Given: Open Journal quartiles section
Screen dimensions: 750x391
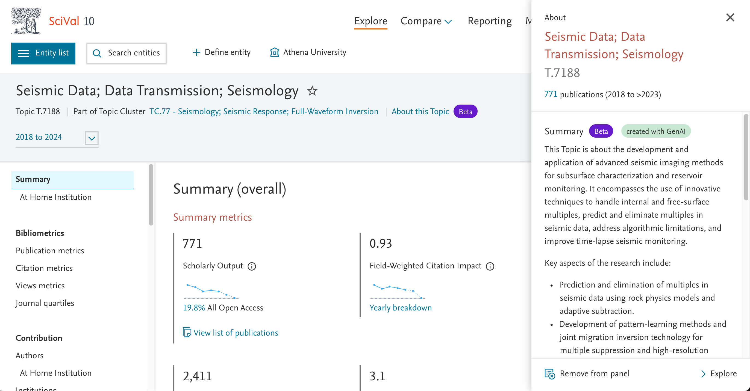Looking at the screenshot, I should coord(45,303).
